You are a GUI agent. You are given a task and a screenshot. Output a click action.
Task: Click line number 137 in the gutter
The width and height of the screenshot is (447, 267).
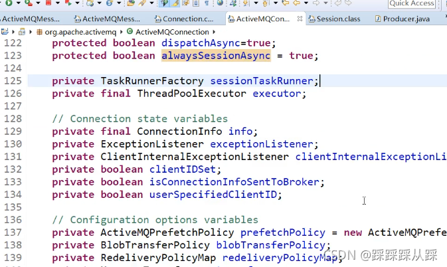tap(13, 232)
